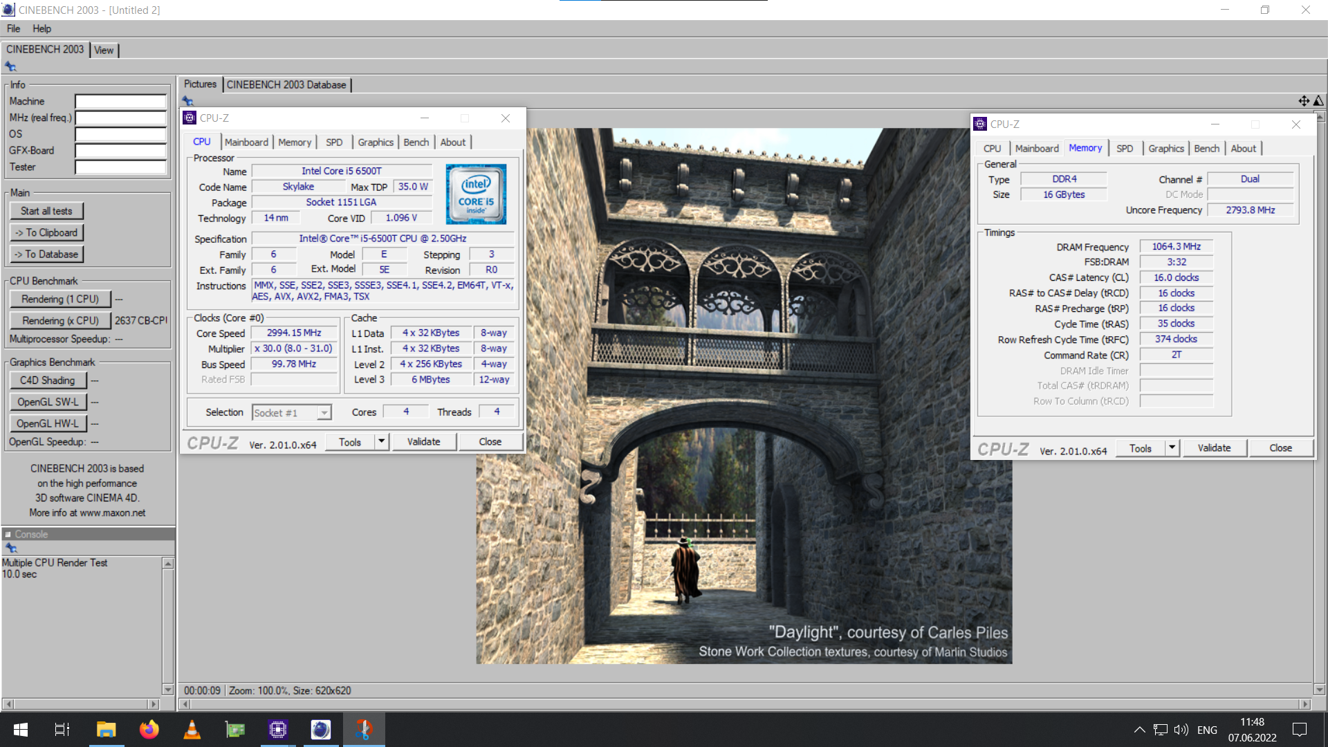This screenshot has width=1328, height=747.
Task: Open the Socket #1 selection dropdown
Action: click(x=324, y=413)
